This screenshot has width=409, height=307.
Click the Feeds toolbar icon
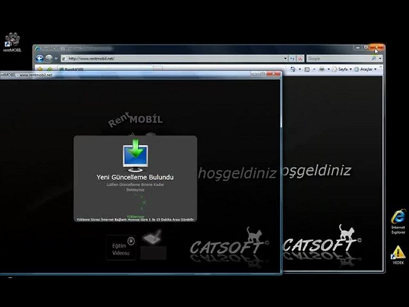coord(307,69)
